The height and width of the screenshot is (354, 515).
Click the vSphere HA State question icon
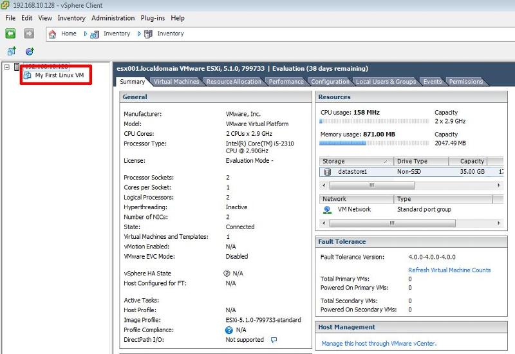tap(227, 273)
